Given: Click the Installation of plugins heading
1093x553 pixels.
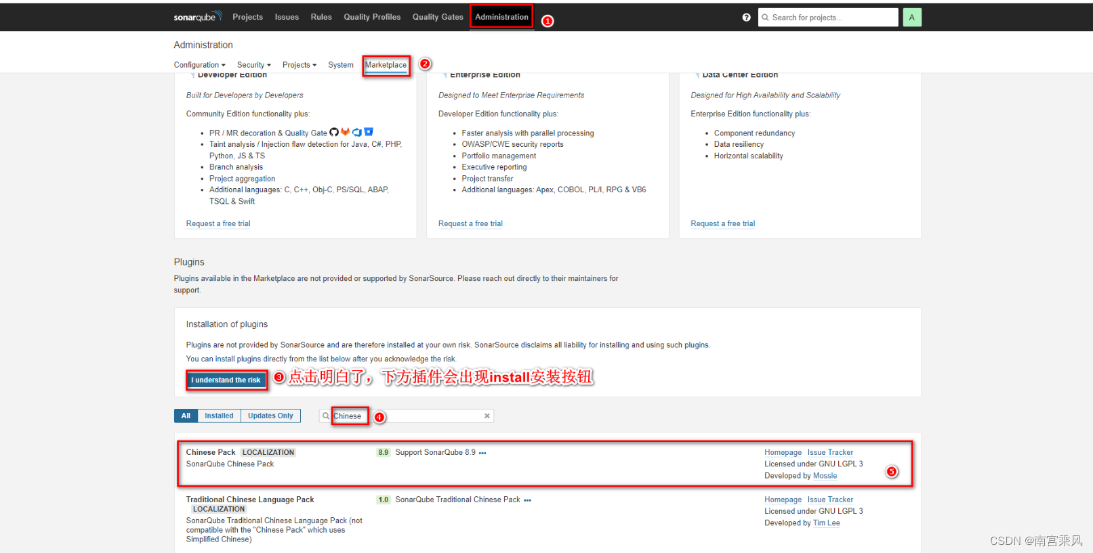Looking at the screenshot, I should click(227, 325).
